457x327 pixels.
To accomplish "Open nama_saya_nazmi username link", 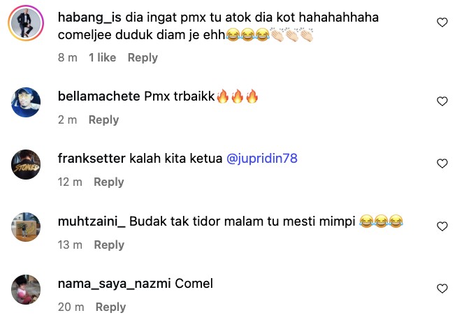I will pyautogui.click(x=115, y=284).
